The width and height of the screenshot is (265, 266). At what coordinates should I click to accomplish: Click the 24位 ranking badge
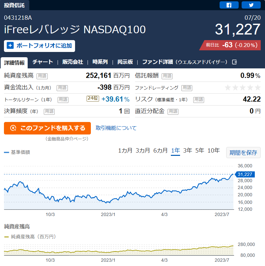pos(93,98)
